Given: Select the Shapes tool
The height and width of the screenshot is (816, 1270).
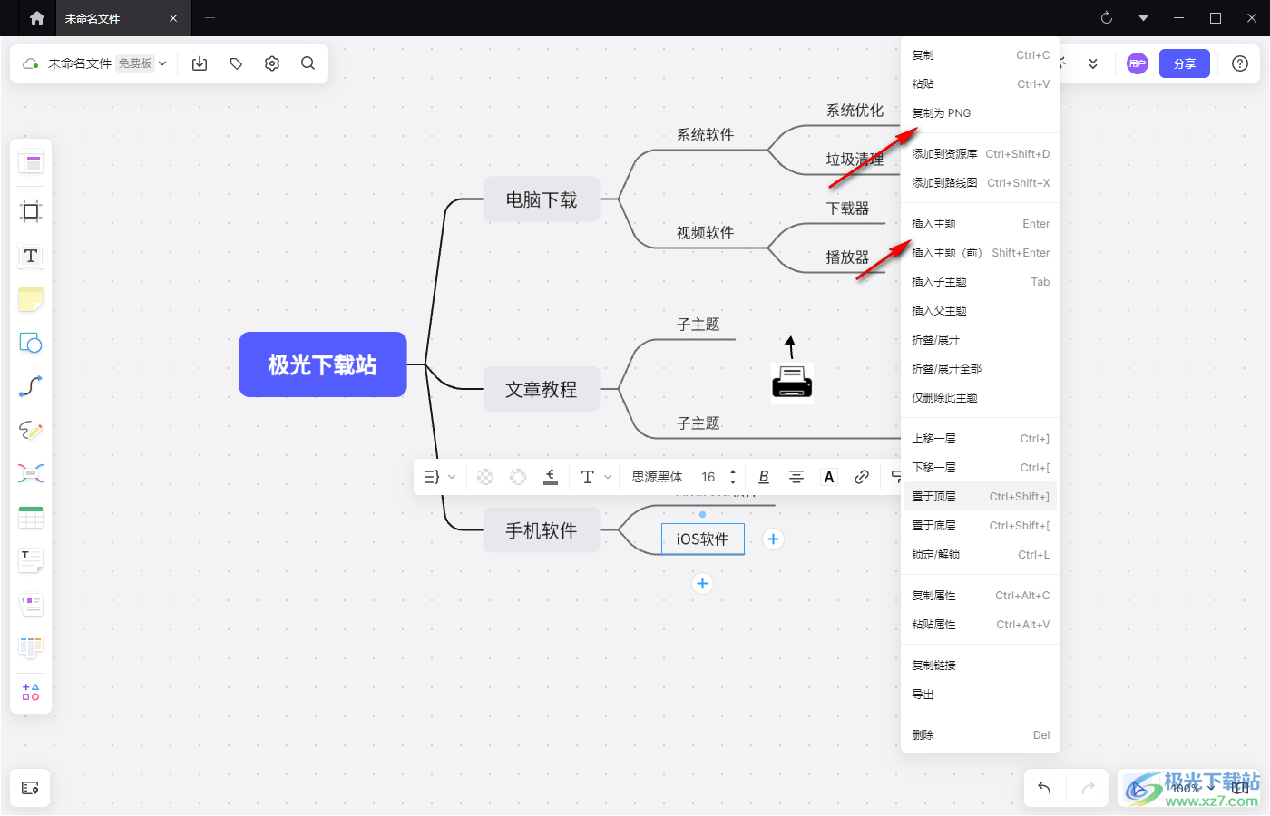Looking at the screenshot, I should (x=31, y=343).
